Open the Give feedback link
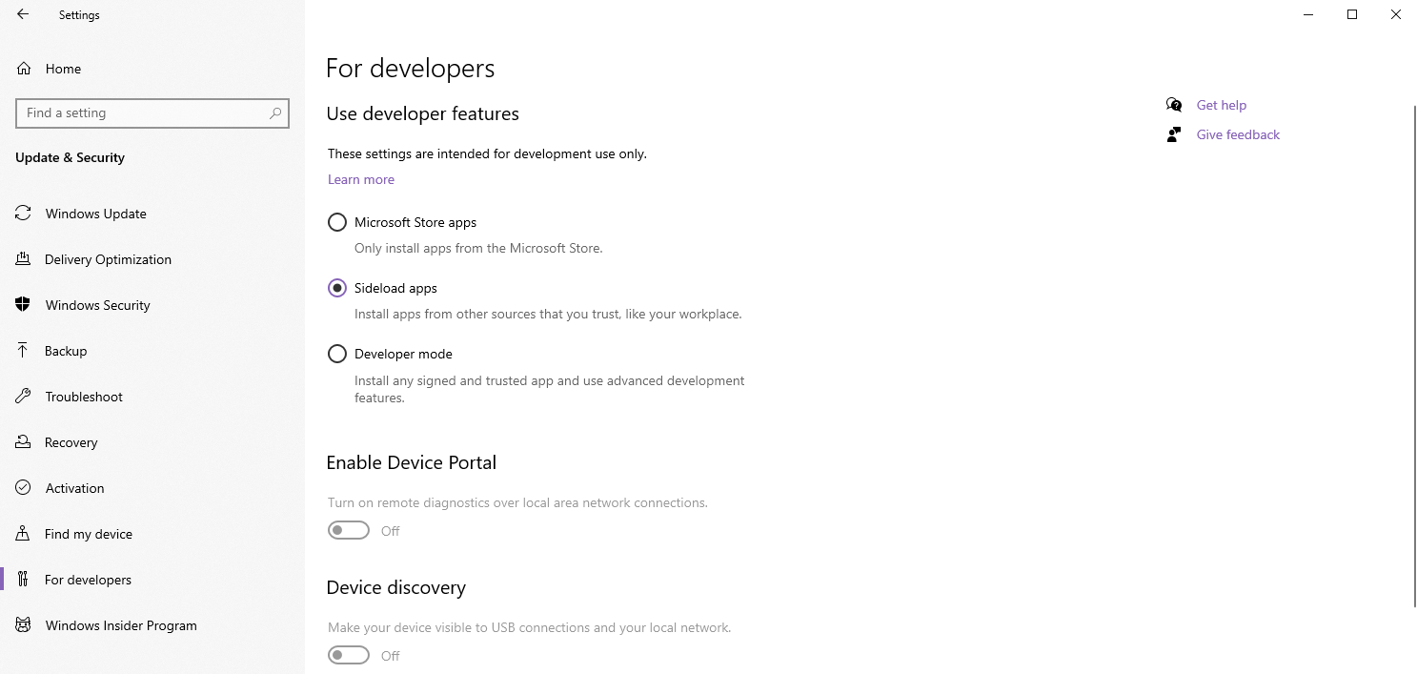1417x674 pixels. [x=1238, y=134]
